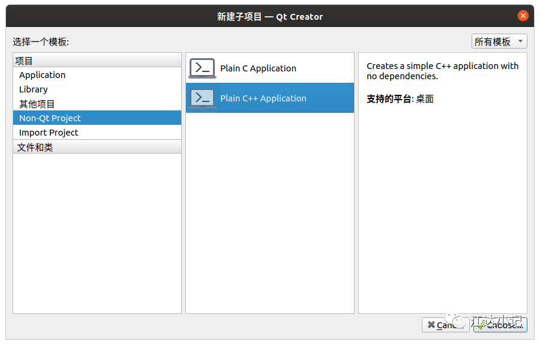This screenshot has width=540, height=345.
Task: Select the Application category
Action: (x=97, y=75)
